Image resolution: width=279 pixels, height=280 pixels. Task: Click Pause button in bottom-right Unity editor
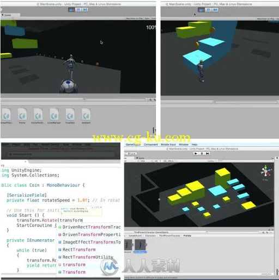click(x=202, y=153)
